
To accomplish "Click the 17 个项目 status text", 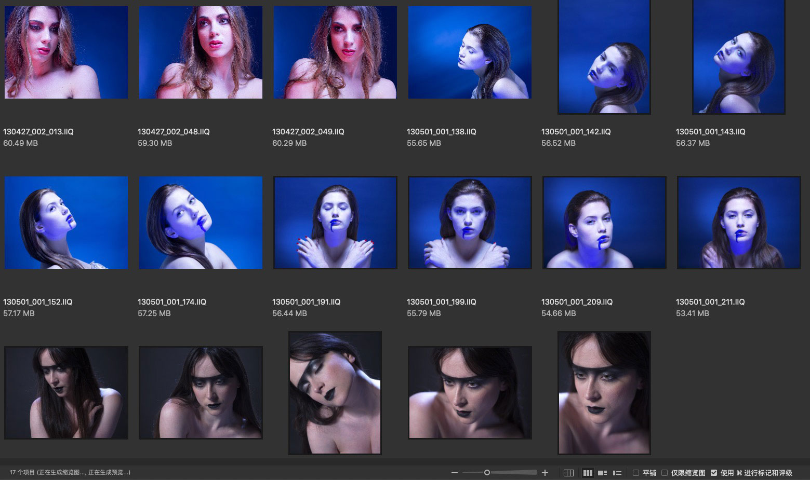I will [x=22, y=473].
